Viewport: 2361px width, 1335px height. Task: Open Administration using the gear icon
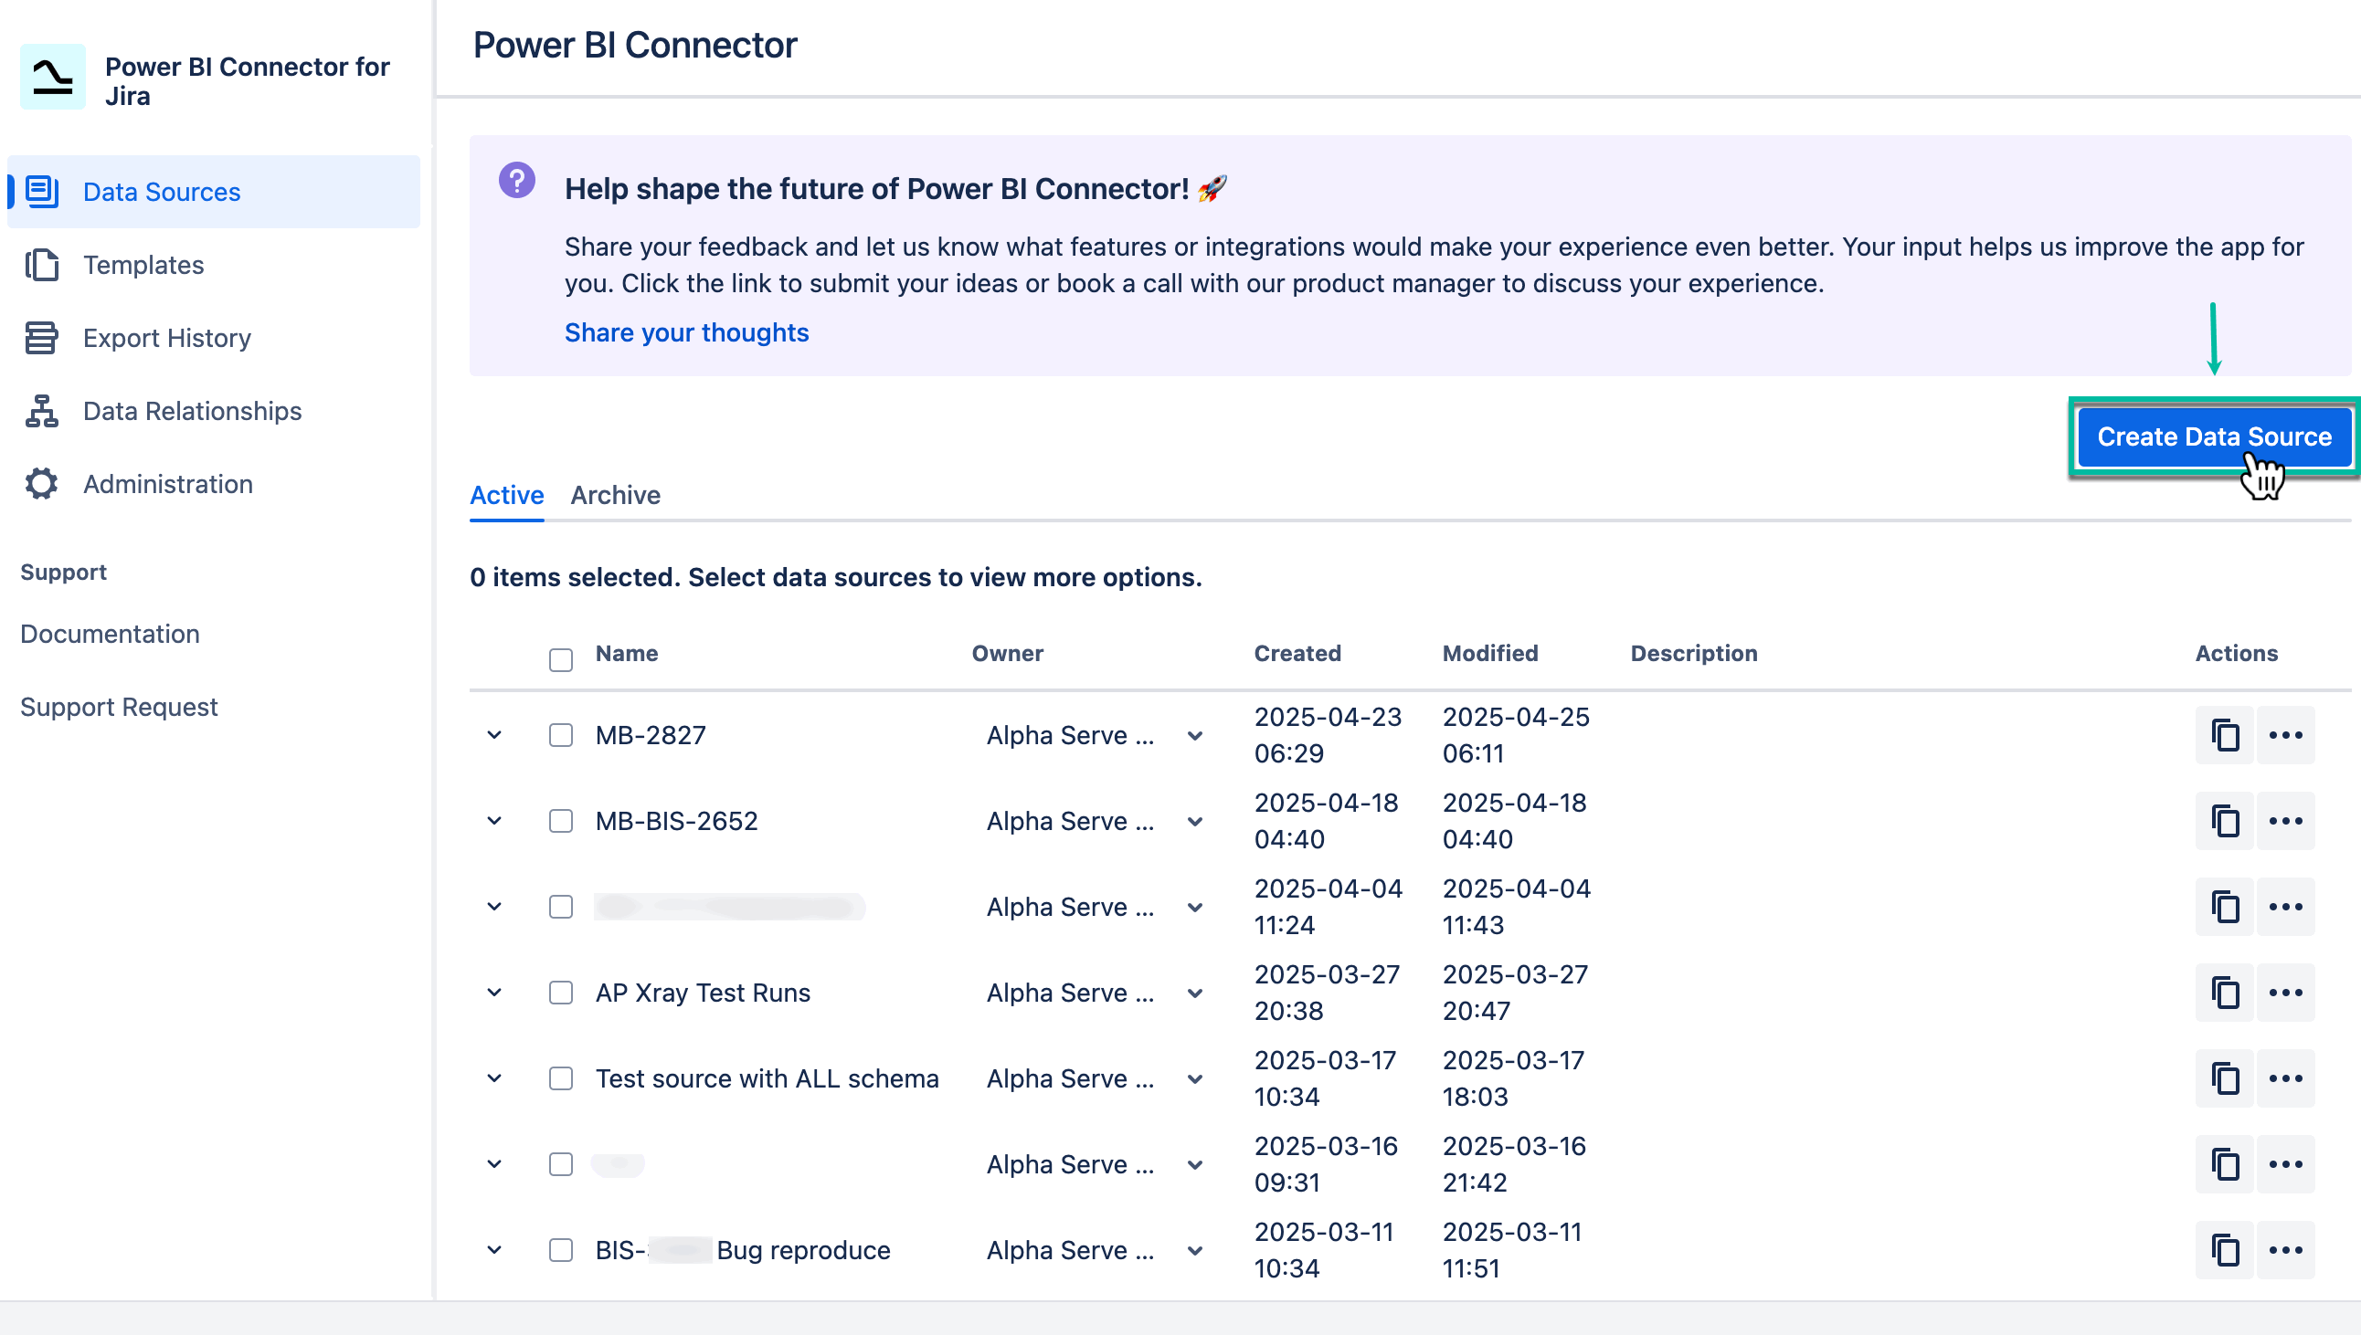(x=42, y=483)
